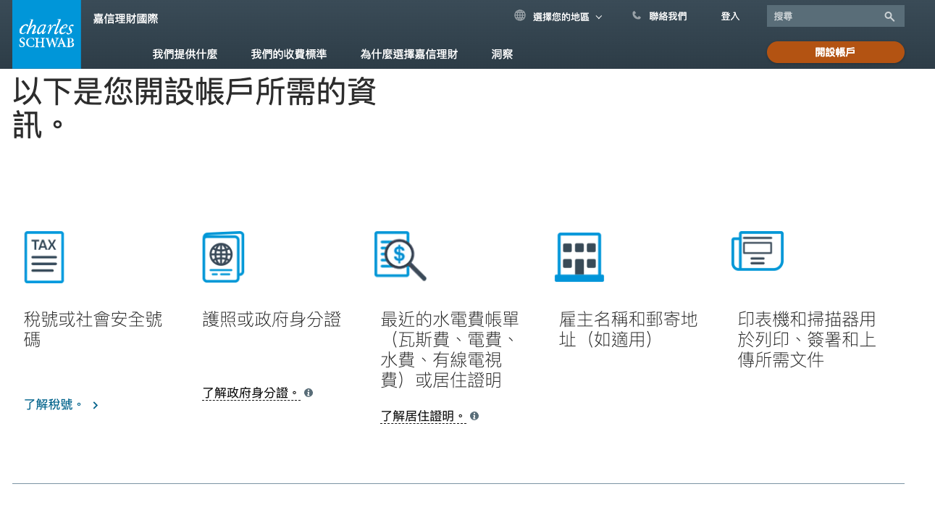Click the globe icon next to 選擇您的地區

point(519,14)
